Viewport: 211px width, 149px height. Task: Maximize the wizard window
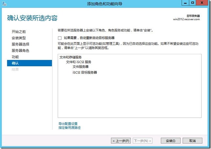(x=193, y=3)
